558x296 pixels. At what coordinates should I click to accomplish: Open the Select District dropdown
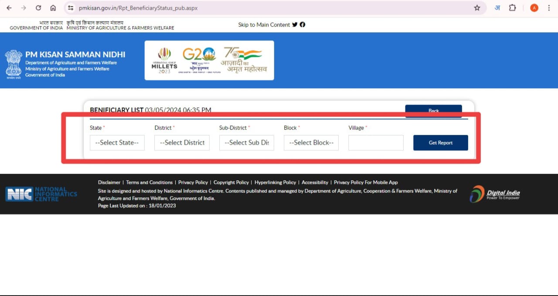(182, 143)
